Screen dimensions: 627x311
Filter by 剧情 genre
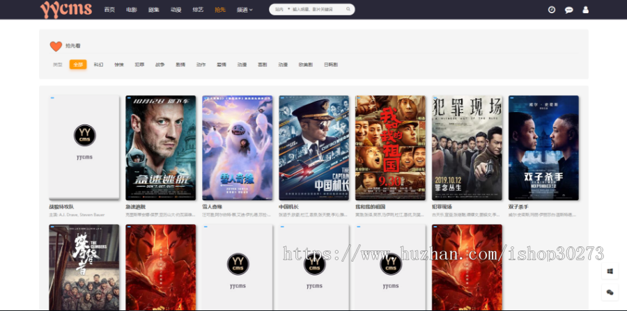180,64
